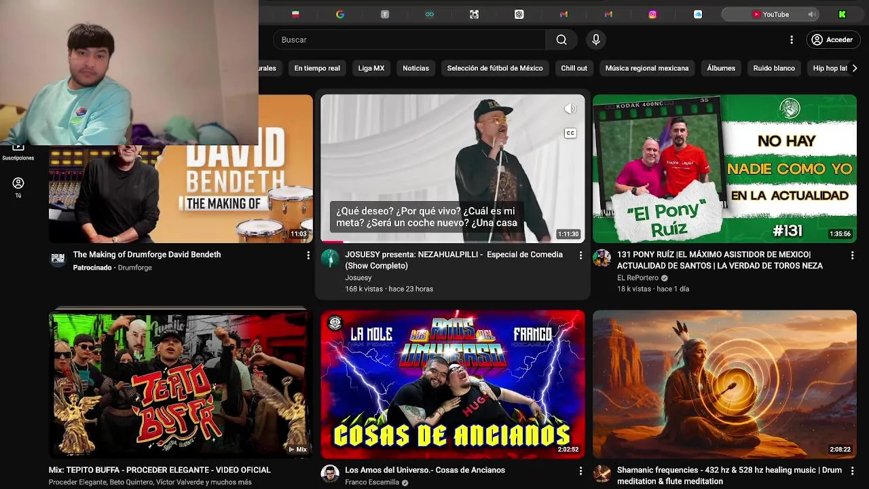Open The Making of Drumforge David Bendeth title
869x489 pixels.
(147, 255)
